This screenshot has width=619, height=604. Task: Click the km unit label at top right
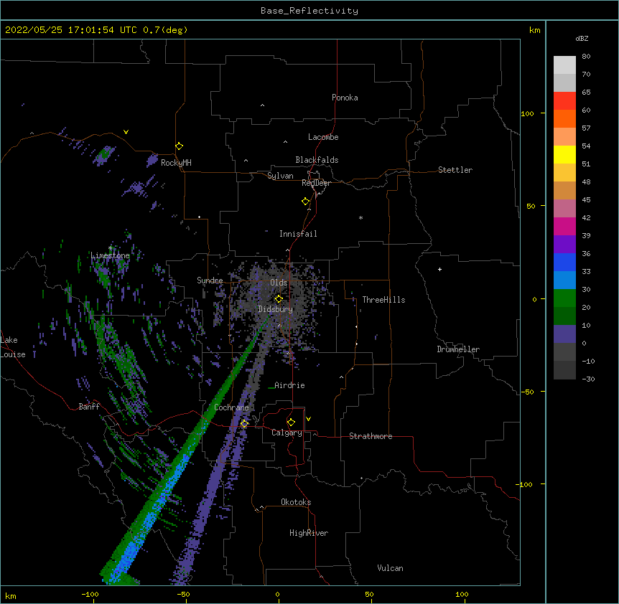click(534, 30)
